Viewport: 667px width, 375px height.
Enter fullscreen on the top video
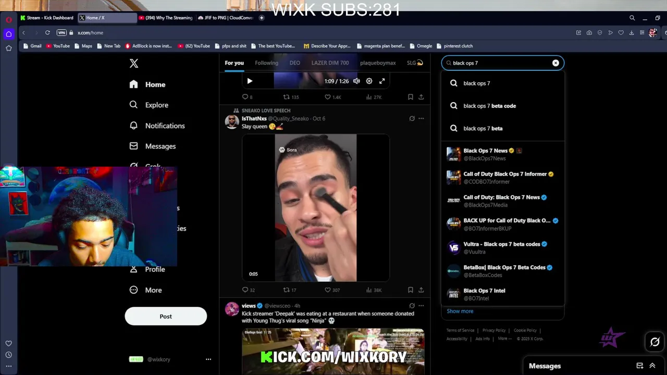pos(382,81)
